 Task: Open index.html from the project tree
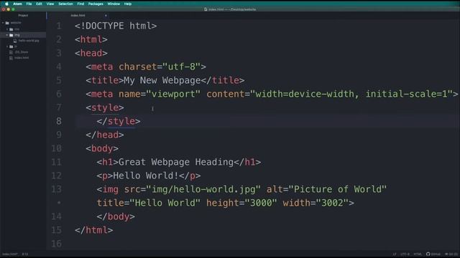coord(22,58)
